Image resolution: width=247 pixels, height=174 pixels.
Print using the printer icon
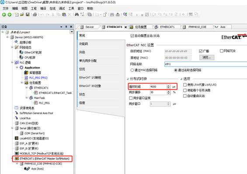[x=35, y=14]
